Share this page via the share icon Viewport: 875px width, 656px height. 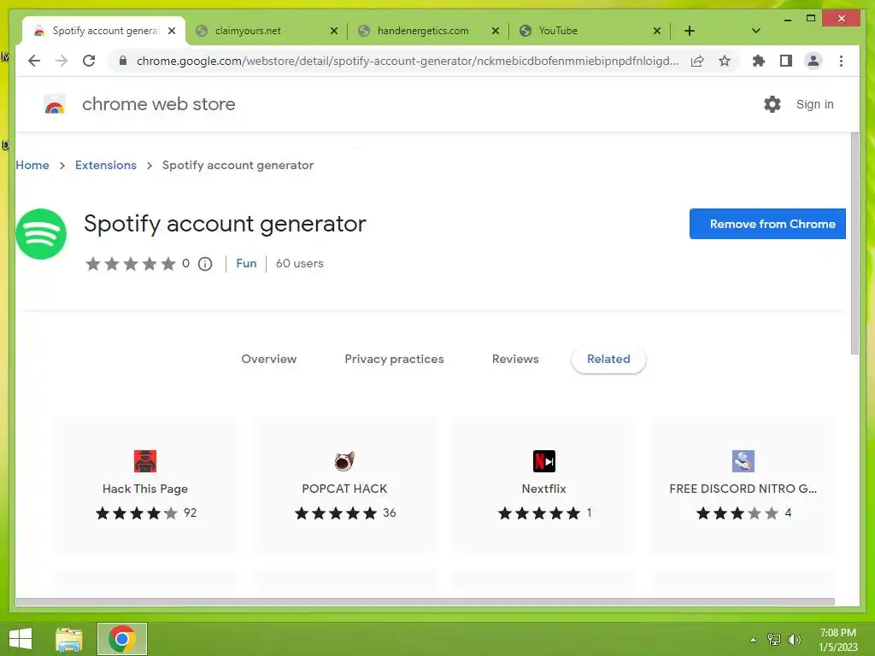pyautogui.click(x=697, y=61)
